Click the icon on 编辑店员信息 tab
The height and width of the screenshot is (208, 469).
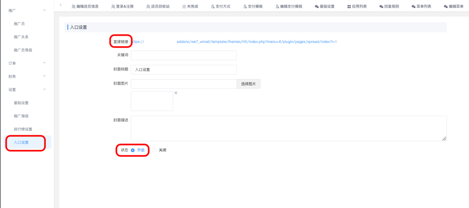74,7
